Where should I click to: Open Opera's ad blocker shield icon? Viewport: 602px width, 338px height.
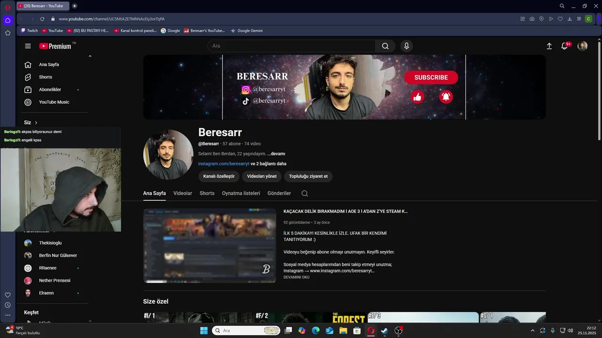[541, 19]
